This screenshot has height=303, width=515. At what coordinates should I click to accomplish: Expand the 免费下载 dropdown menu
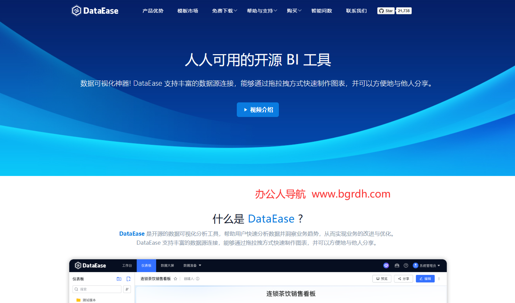click(x=223, y=11)
